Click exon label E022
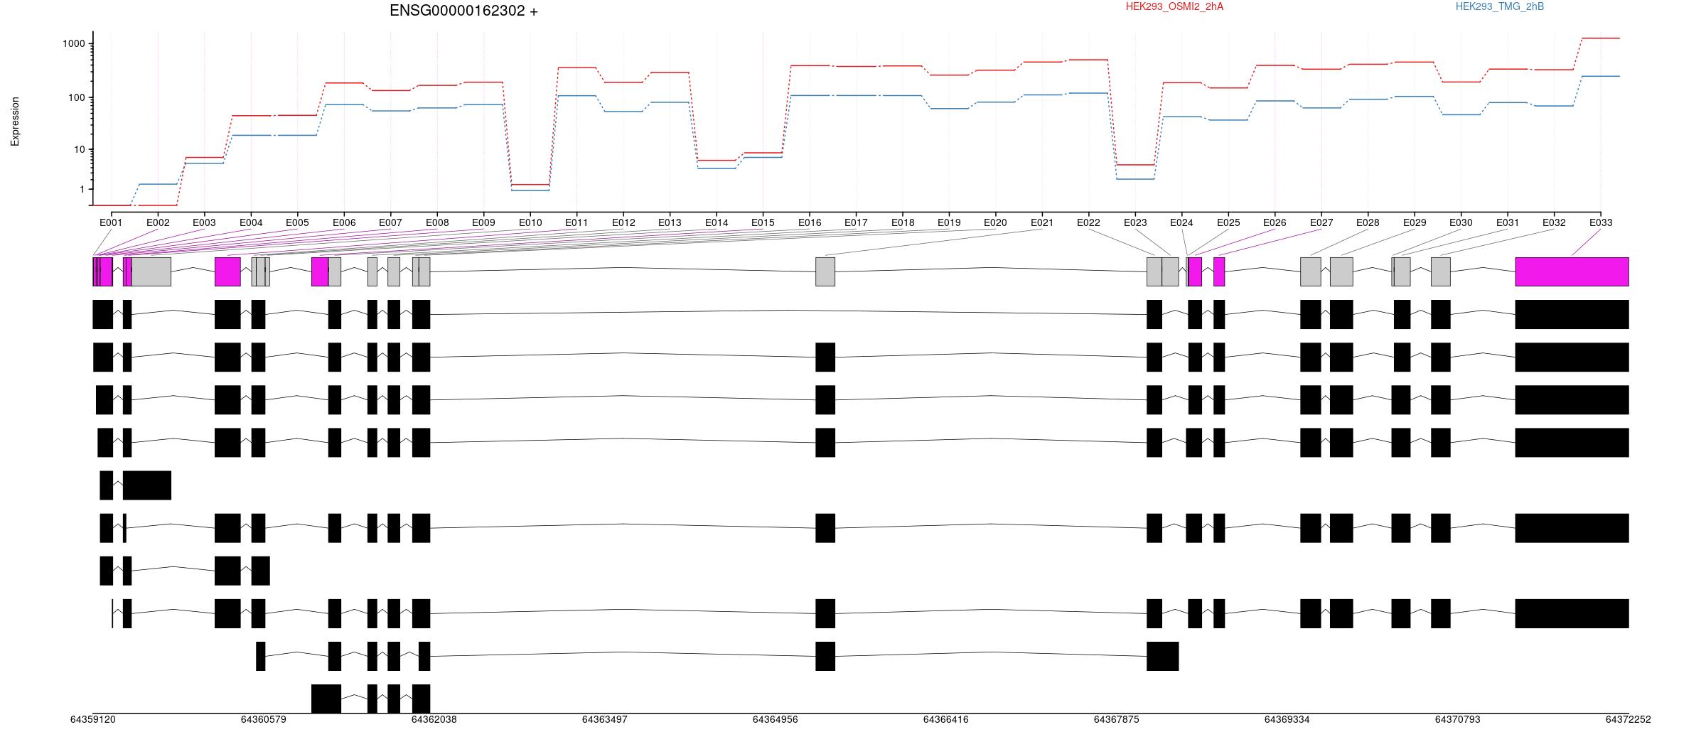The image size is (1706, 732). click(1088, 222)
